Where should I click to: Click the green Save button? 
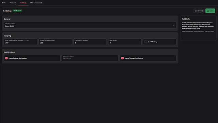pos(210,11)
